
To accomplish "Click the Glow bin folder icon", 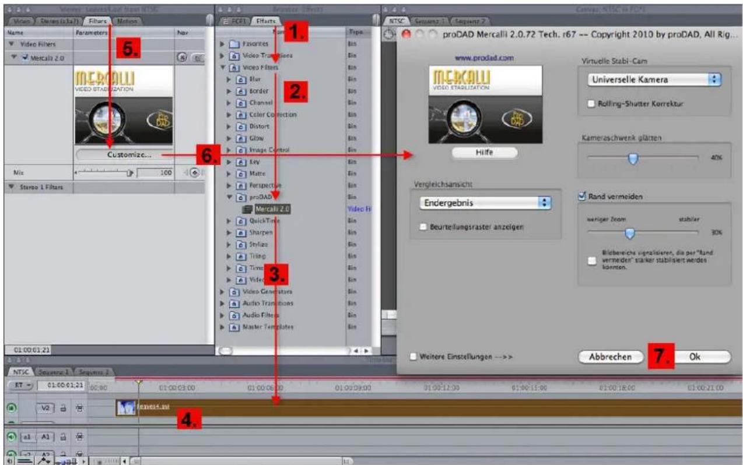I will 241,138.
